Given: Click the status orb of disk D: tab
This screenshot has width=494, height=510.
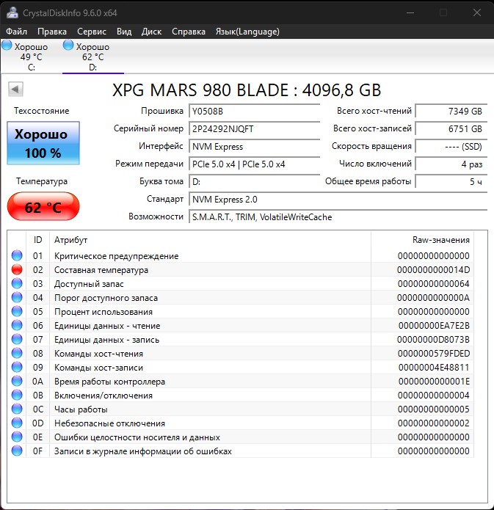Looking at the screenshot, I should point(69,45).
